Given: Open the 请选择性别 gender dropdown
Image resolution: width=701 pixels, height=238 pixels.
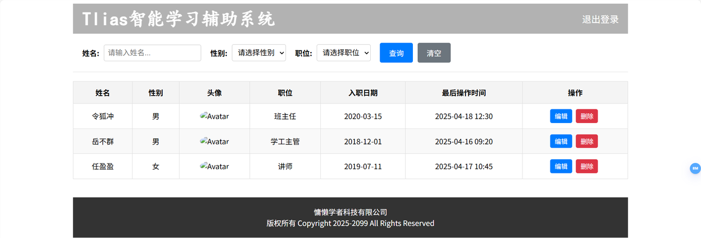Looking at the screenshot, I should click(x=259, y=53).
